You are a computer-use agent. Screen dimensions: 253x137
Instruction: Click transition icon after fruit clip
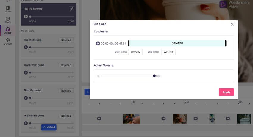(163, 119)
